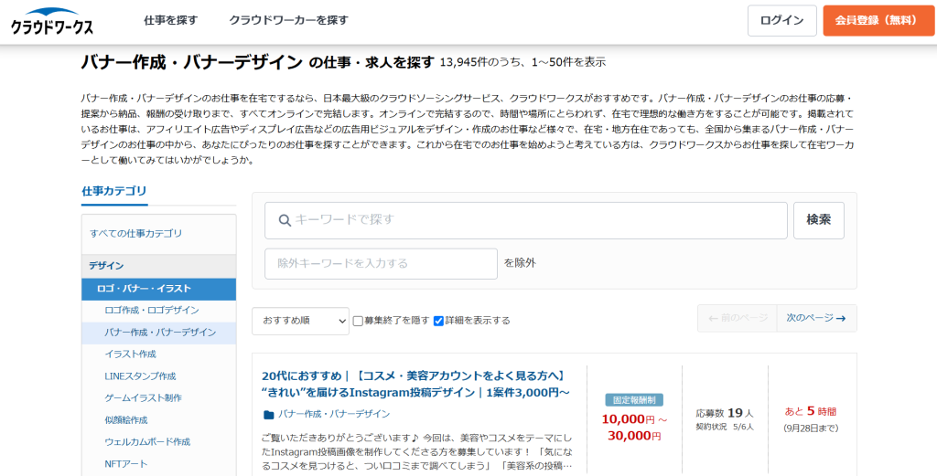
Task: Focus the キーワードで探す search field
Action: pos(526,220)
